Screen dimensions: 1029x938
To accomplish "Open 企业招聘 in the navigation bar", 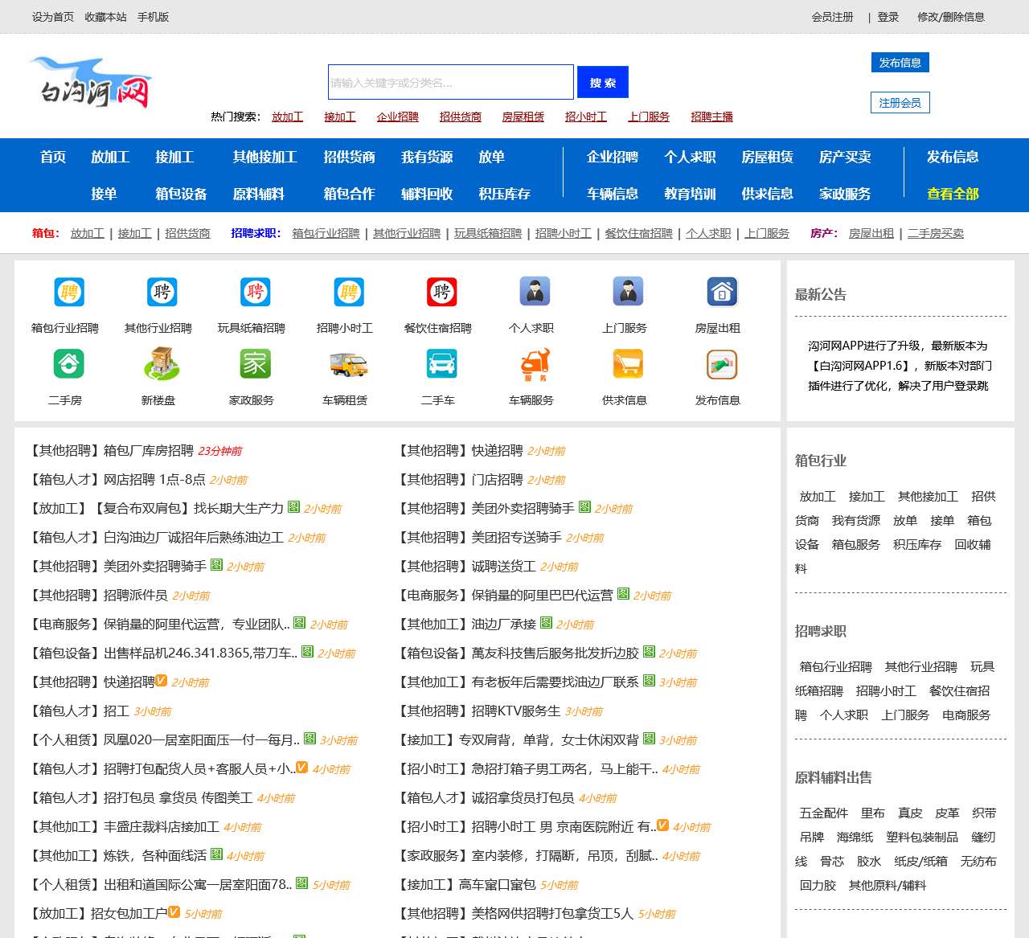I will (x=613, y=157).
